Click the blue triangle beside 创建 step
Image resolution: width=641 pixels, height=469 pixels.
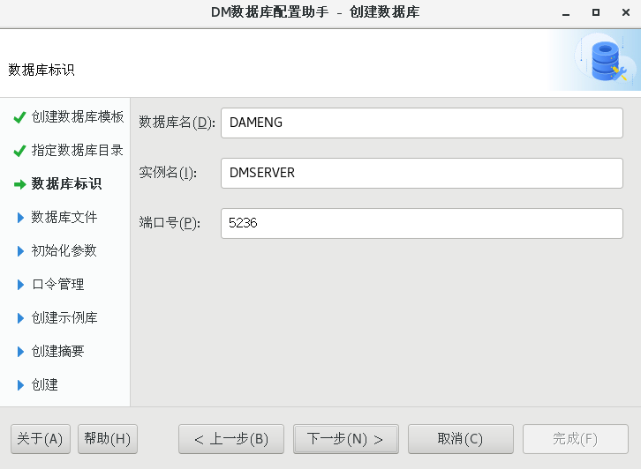point(20,385)
